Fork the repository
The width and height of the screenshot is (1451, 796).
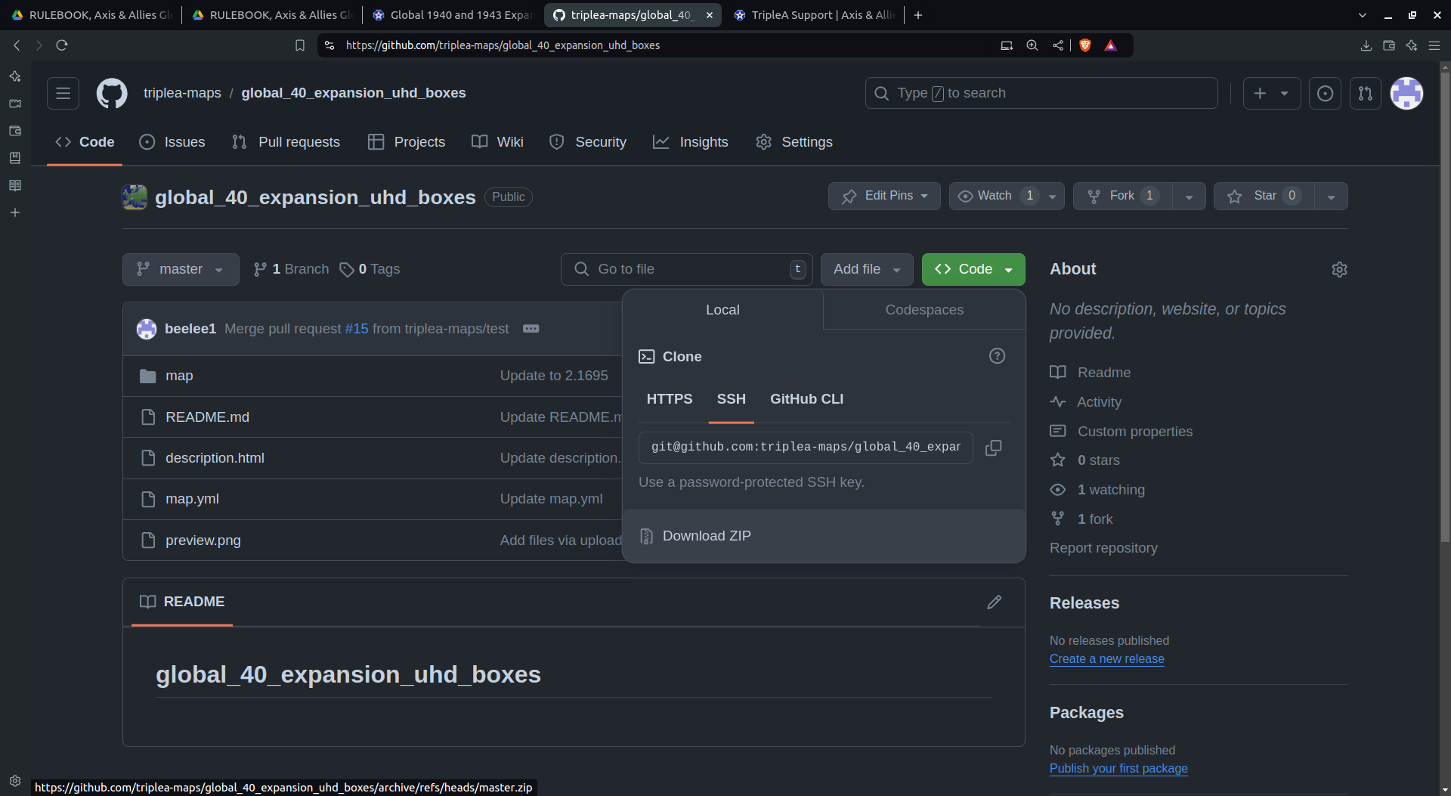(x=1122, y=196)
